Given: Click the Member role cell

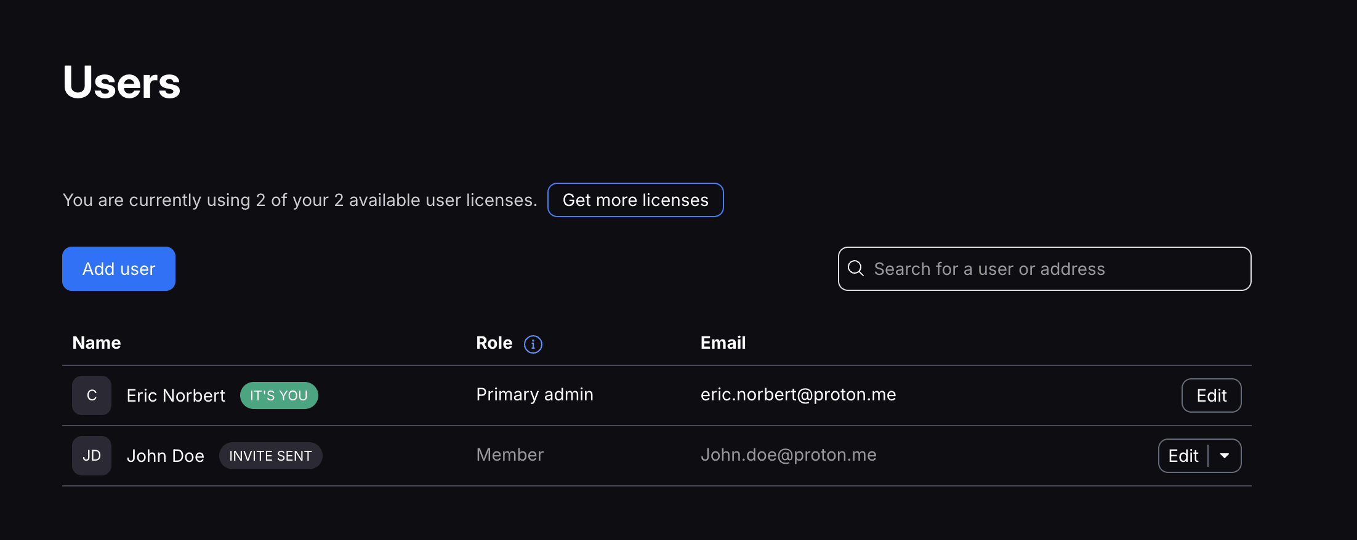Looking at the screenshot, I should coord(510,455).
